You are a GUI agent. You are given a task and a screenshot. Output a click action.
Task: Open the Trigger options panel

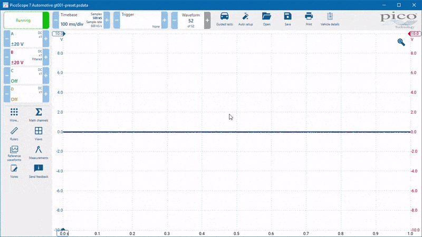140,20
